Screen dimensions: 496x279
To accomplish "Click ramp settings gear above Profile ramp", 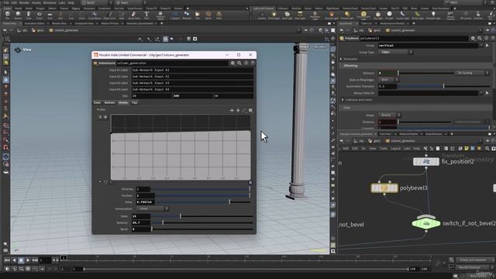I will (x=250, y=110).
